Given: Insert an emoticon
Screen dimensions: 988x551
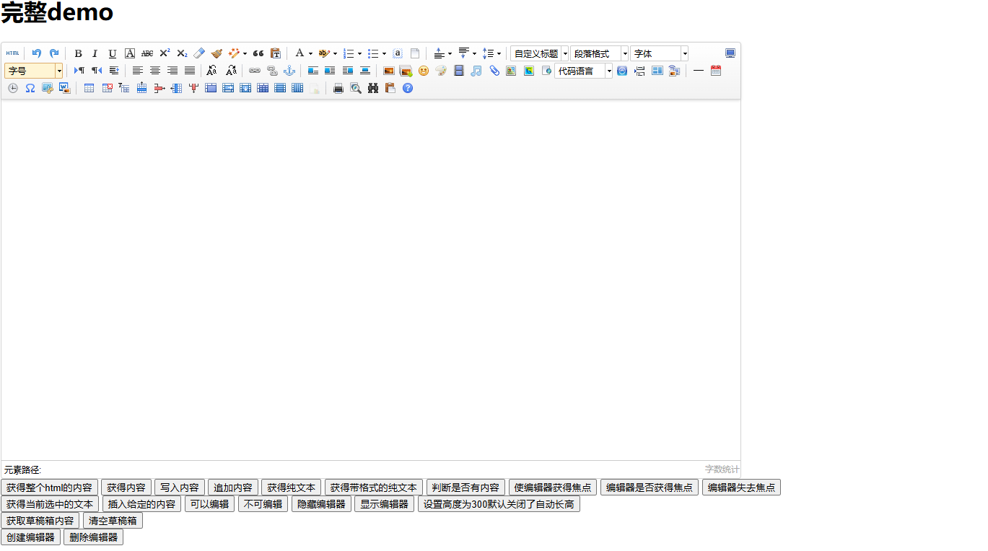Looking at the screenshot, I should (424, 71).
